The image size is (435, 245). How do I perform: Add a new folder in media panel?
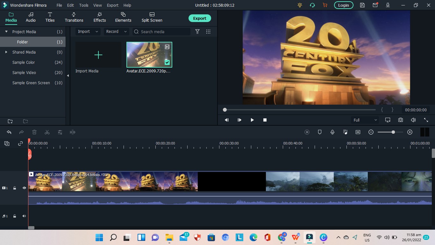tap(10, 121)
